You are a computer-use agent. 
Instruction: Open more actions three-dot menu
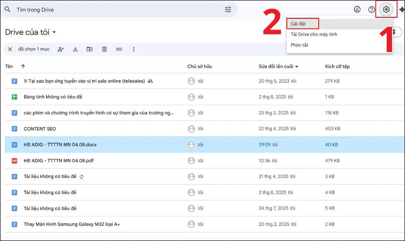134,49
